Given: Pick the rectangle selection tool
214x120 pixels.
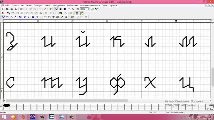Looking at the screenshot, I should (x=45, y=17).
